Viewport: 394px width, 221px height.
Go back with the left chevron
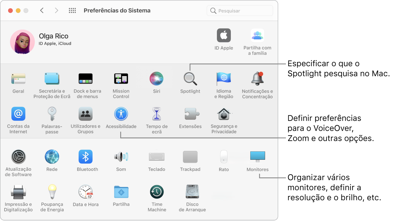[42, 10]
